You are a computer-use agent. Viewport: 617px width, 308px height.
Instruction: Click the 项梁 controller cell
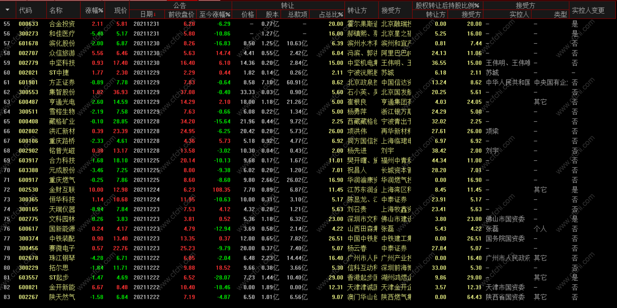point(492,131)
